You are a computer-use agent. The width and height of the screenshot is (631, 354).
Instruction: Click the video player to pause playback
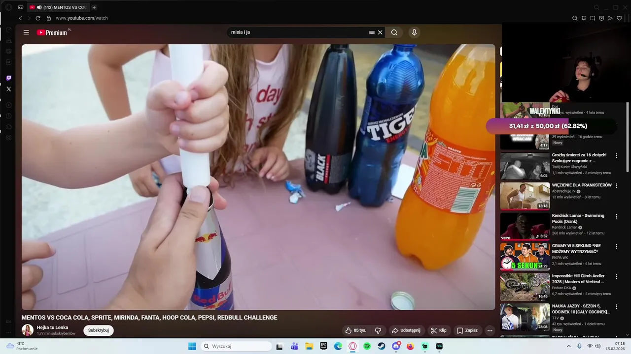coord(258,177)
